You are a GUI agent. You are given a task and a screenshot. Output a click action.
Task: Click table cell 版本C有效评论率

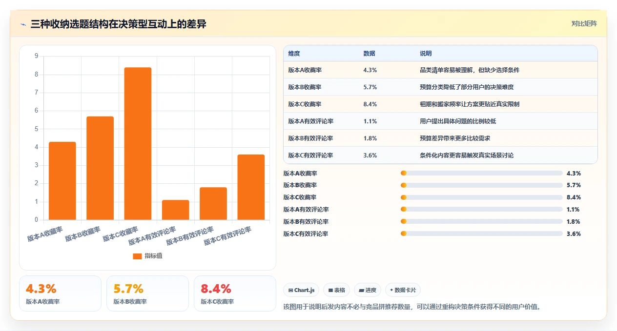311,156
